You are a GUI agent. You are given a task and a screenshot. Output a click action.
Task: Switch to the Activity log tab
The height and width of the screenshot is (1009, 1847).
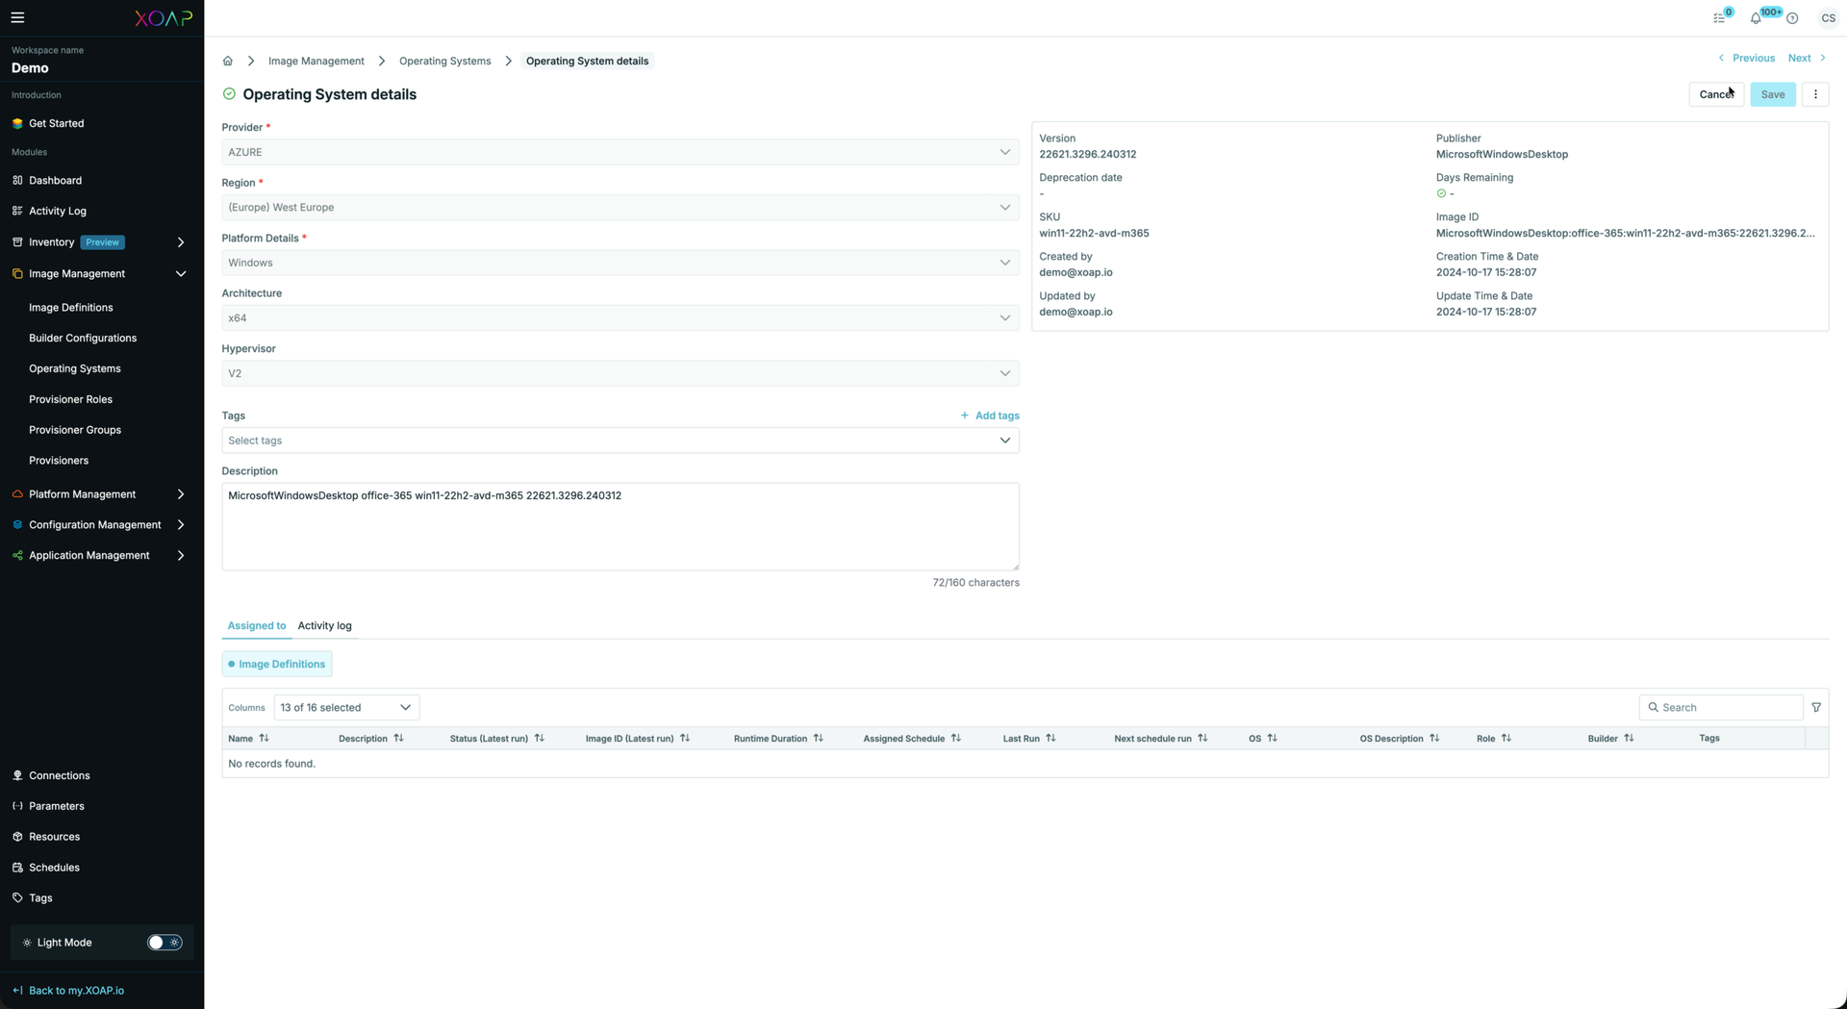coord(324,625)
